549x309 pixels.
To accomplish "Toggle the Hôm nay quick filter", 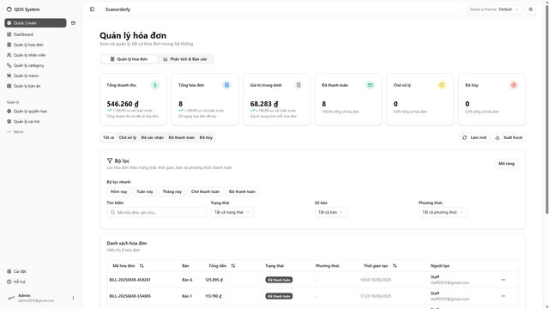I will 118,191.
